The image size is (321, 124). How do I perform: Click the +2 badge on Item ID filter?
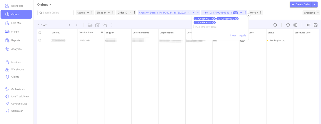point(235,13)
